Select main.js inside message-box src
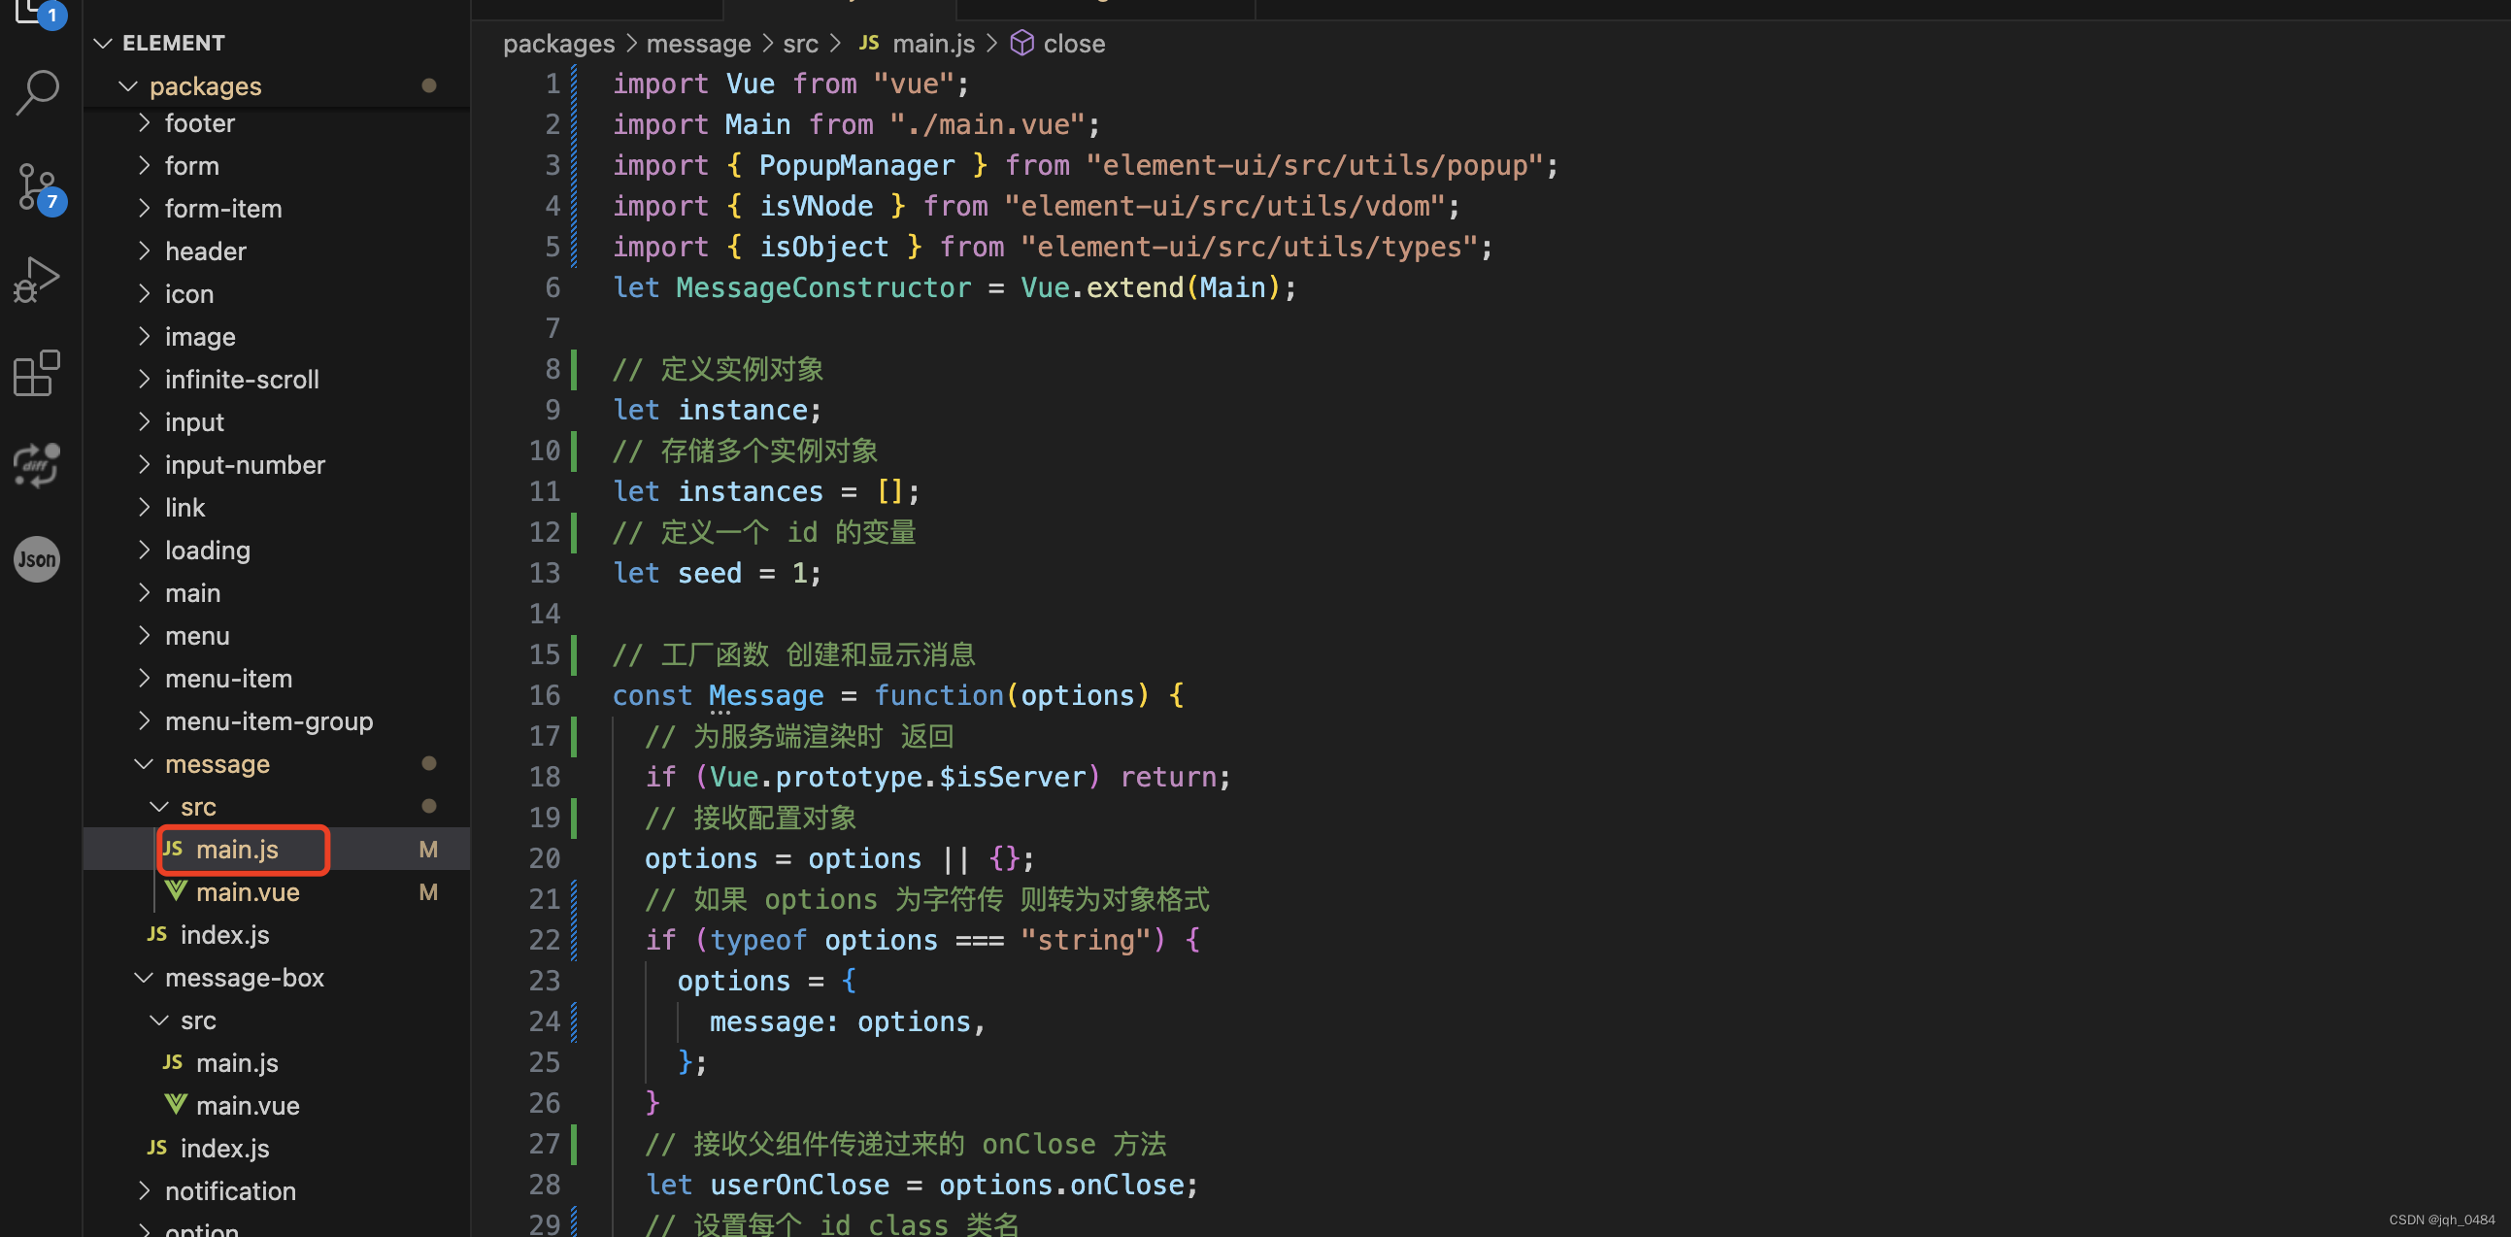Image resolution: width=2511 pixels, height=1237 pixels. tap(237, 1062)
